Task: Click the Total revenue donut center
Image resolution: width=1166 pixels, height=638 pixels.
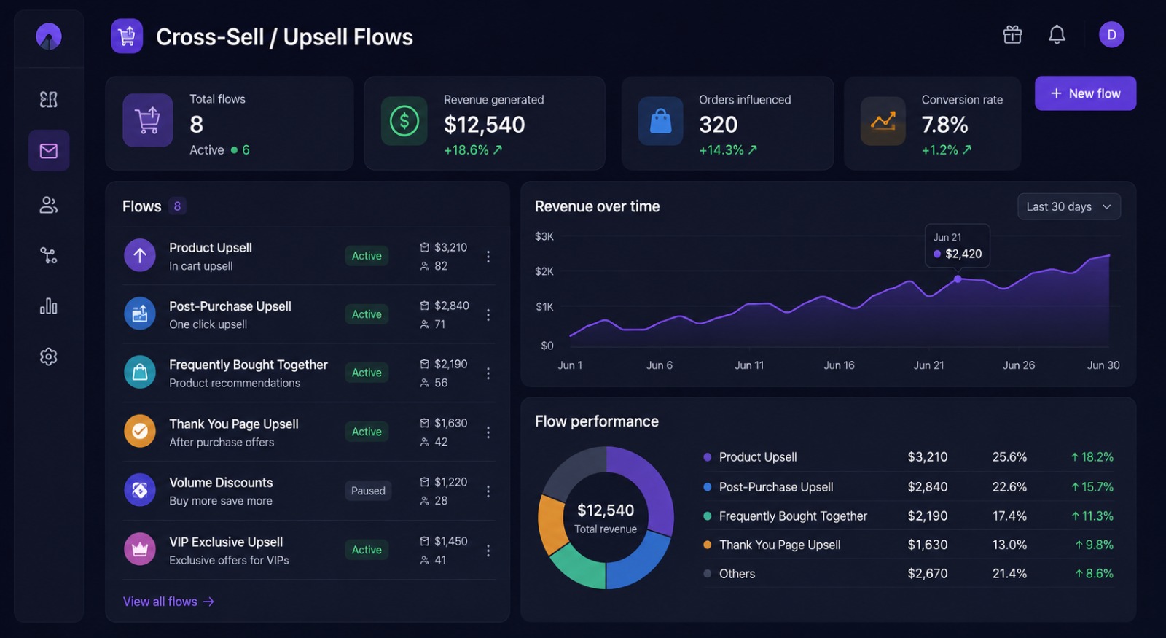Action: tap(606, 518)
